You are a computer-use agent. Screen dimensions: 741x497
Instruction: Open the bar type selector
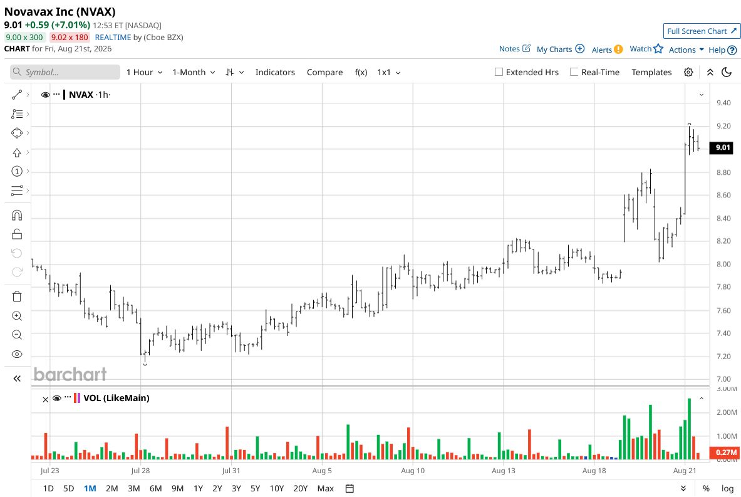[x=234, y=72]
